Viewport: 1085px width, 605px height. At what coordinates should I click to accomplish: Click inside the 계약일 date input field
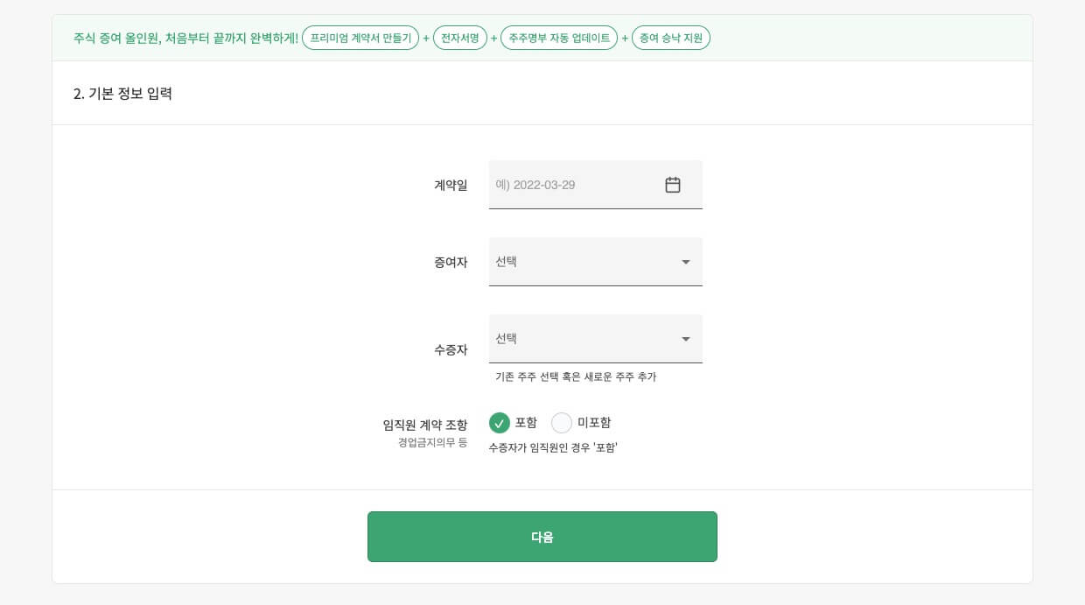pos(569,185)
